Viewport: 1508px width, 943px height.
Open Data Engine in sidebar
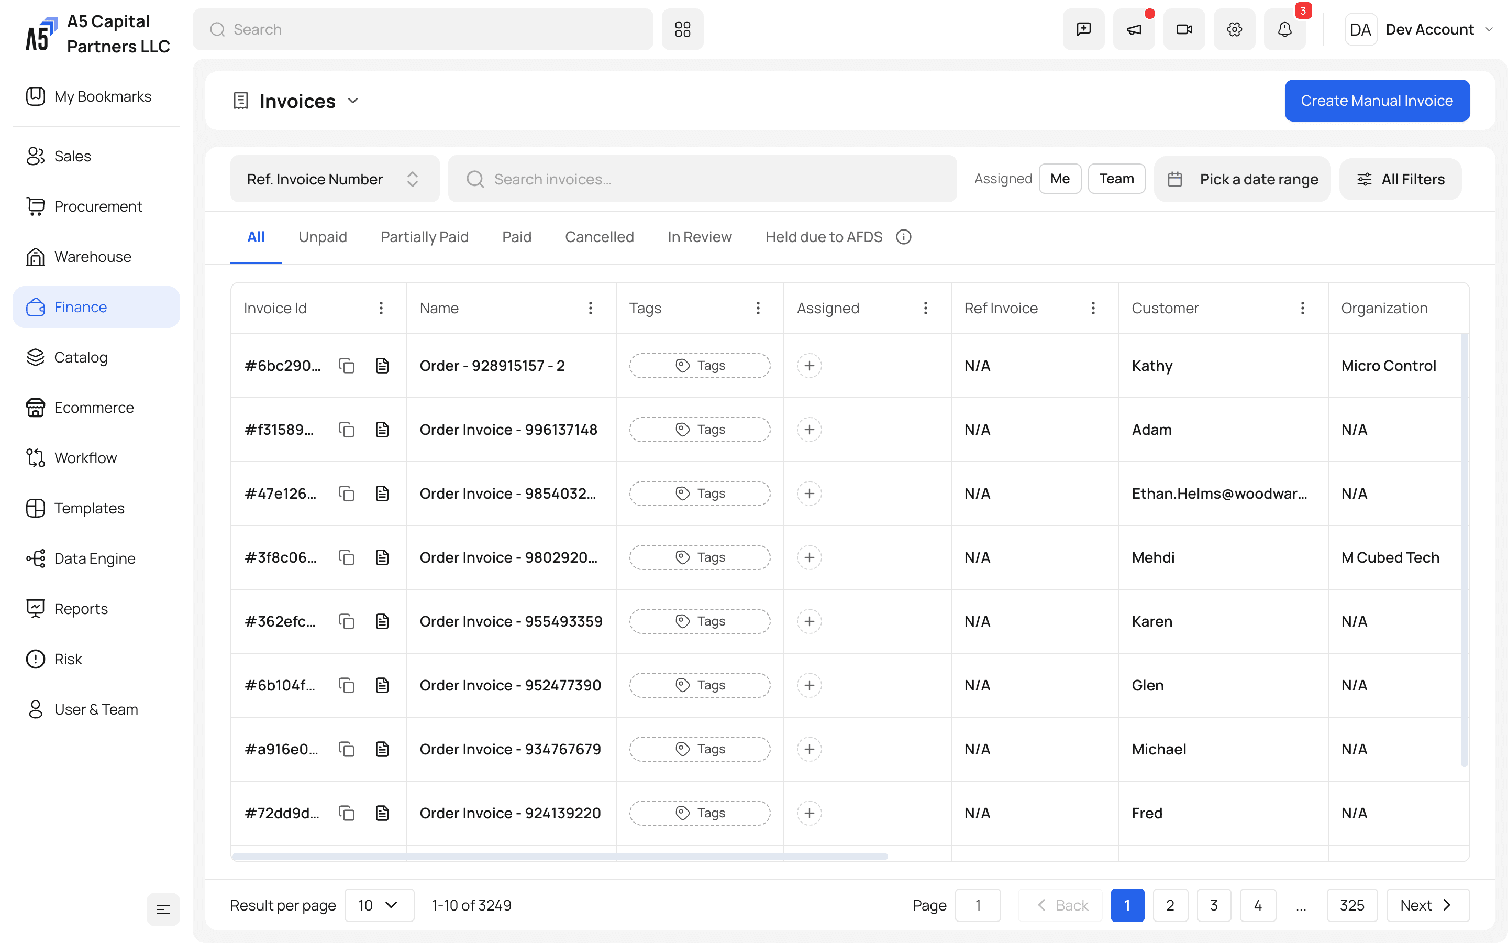click(x=96, y=558)
